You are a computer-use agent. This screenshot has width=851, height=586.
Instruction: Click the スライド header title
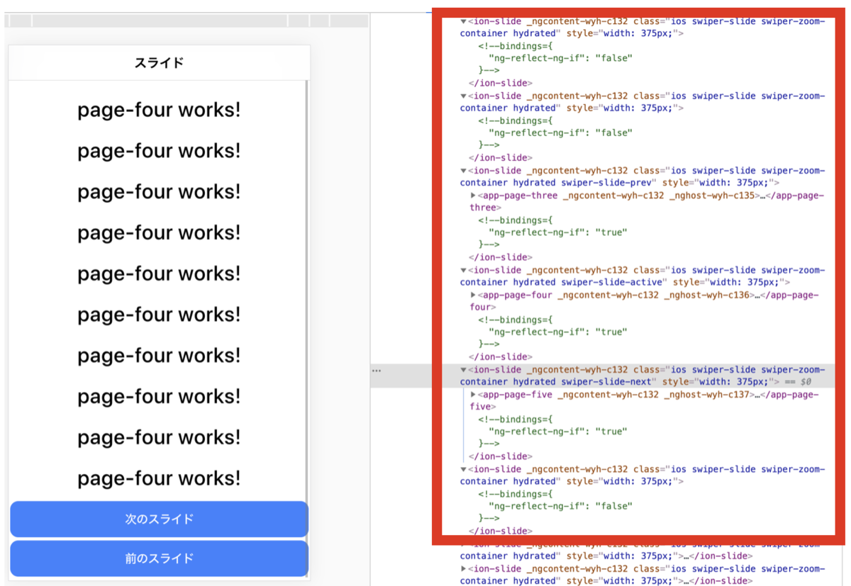[x=159, y=63]
